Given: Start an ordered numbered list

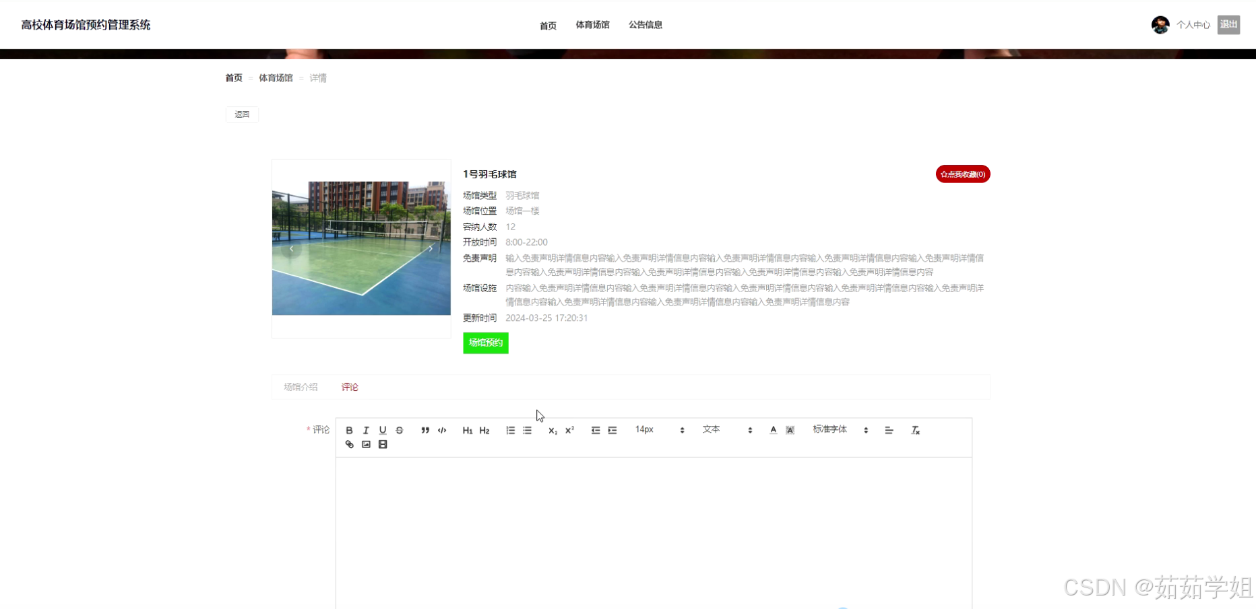Looking at the screenshot, I should click(511, 430).
